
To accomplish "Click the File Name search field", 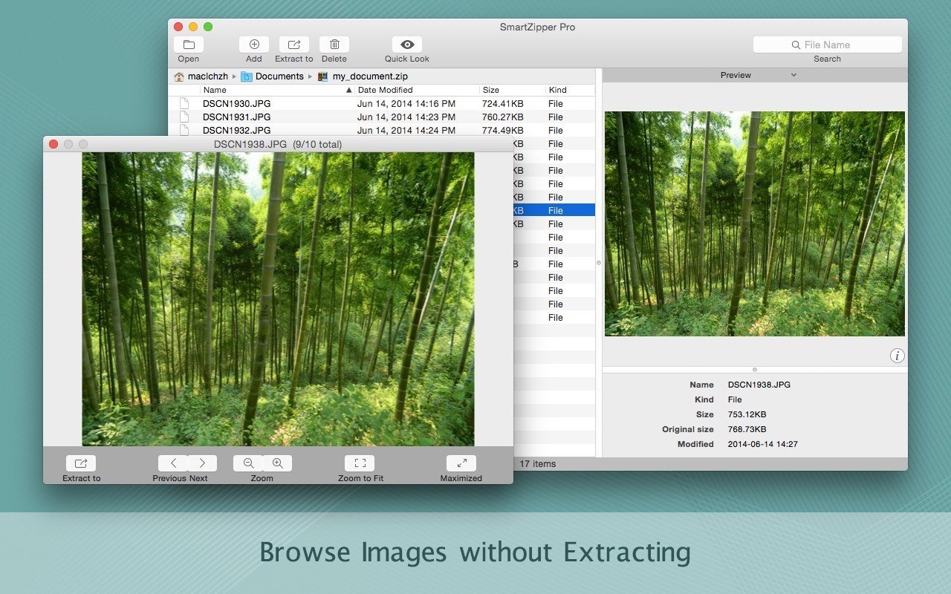I will 827,45.
